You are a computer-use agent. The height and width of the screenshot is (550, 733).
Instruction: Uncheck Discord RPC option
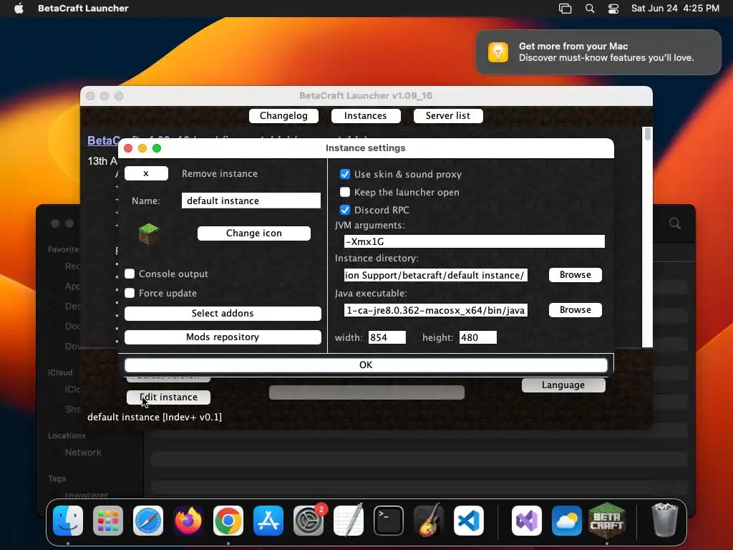pos(345,210)
